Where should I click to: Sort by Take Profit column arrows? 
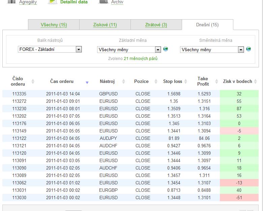(x=216, y=81)
